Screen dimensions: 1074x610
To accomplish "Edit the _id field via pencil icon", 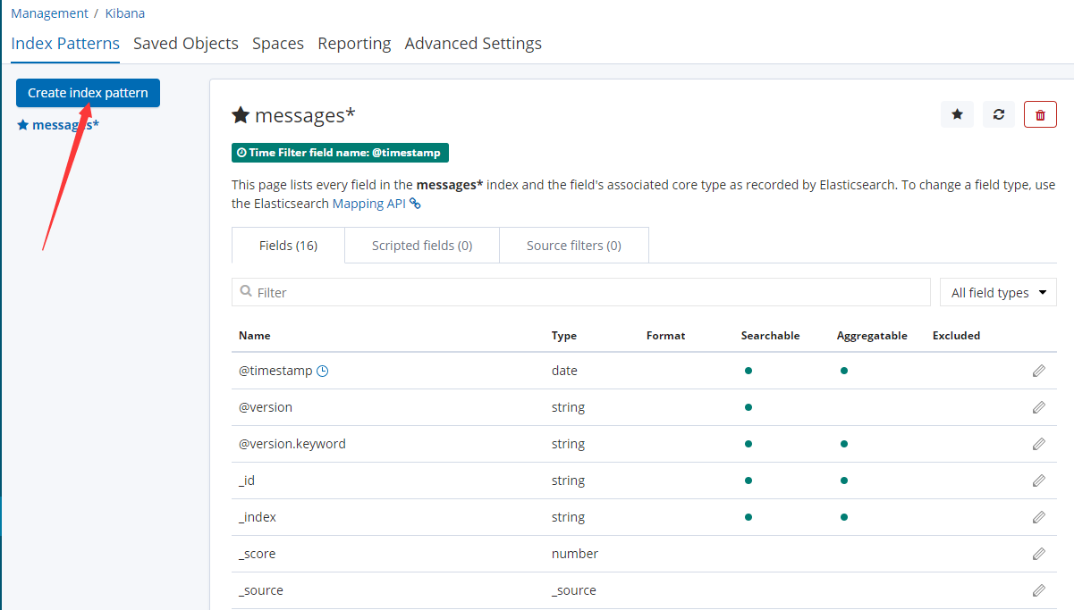I will point(1038,480).
